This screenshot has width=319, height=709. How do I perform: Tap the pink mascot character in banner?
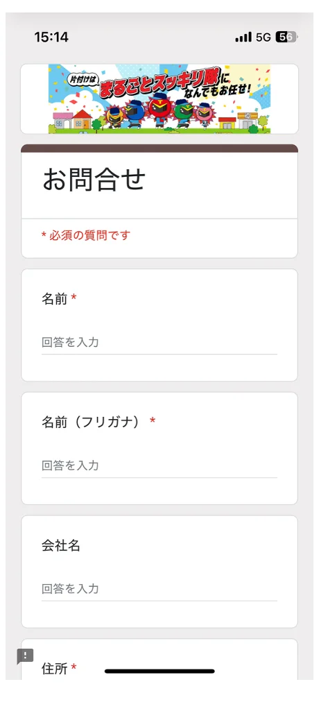[205, 115]
